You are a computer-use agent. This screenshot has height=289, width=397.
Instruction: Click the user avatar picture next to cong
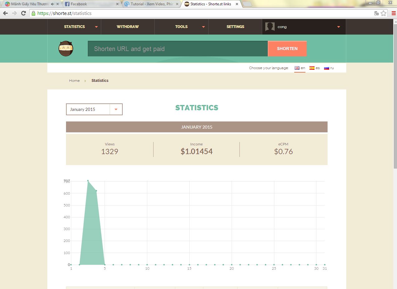tap(270, 27)
